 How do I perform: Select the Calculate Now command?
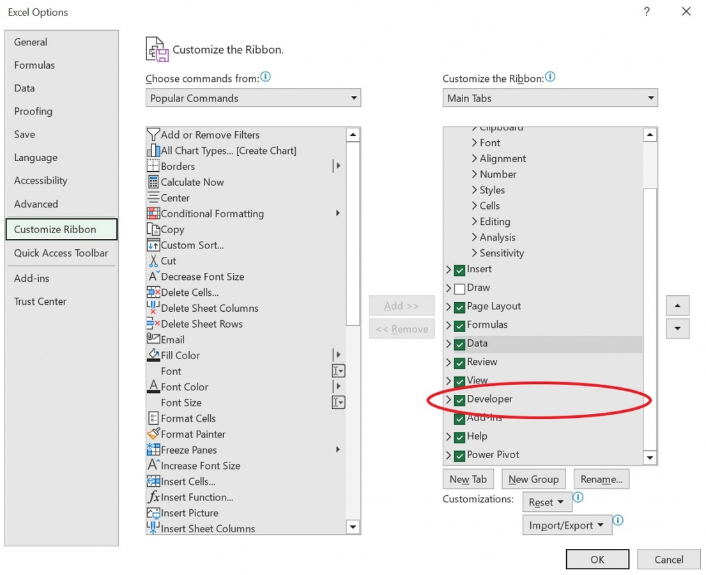pyautogui.click(x=190, y=181)
